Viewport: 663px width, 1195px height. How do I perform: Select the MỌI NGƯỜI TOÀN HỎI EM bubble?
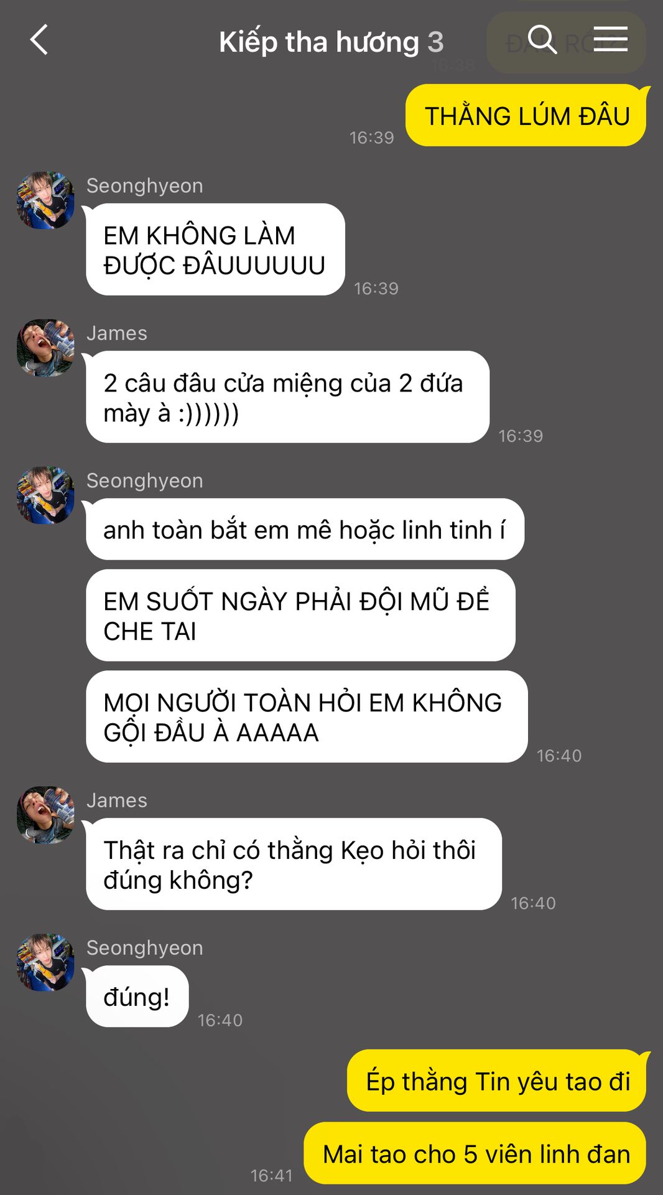307,717
